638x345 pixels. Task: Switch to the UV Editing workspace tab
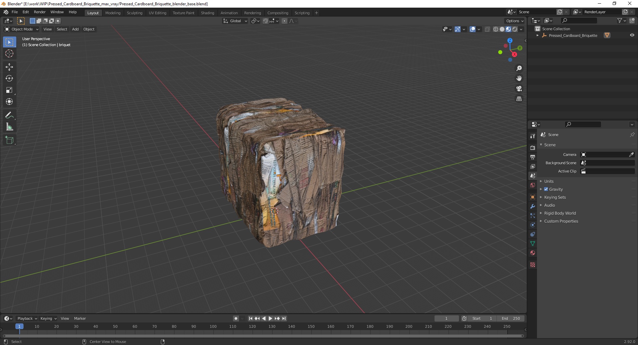click(x=158, y=13)
